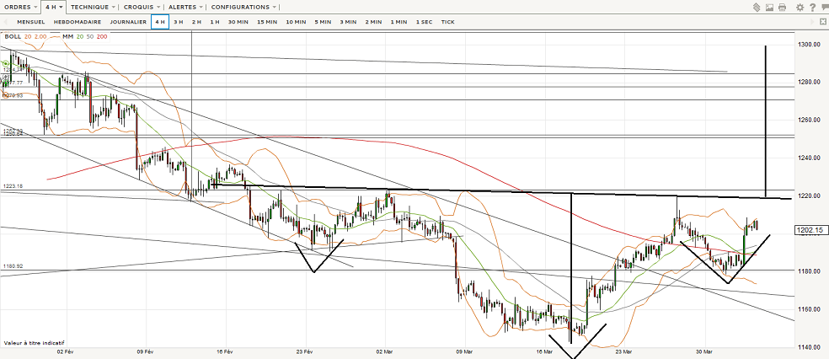Save chart as image using picture icon
Viewport: 829px width, 359px height.
[770, 8]
